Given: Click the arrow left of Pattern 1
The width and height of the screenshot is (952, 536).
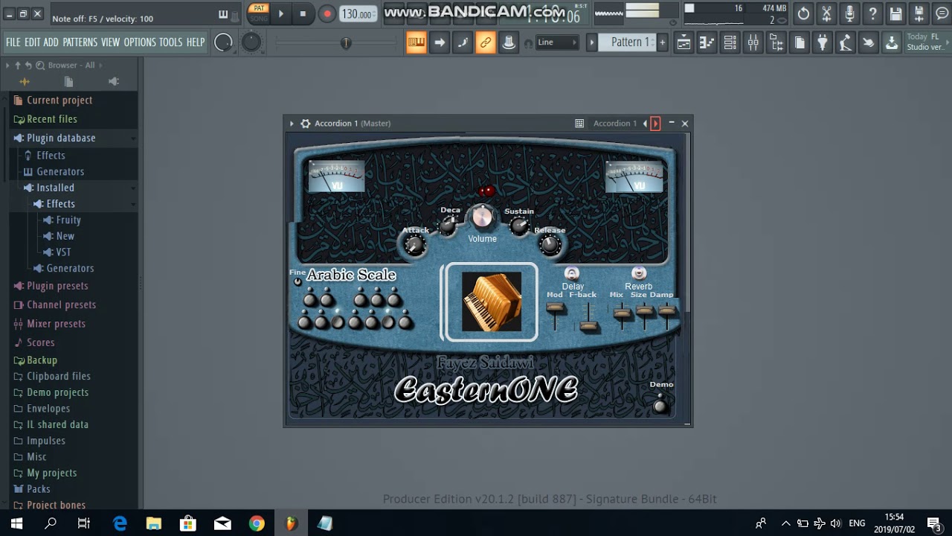Looking at the screenshot, I should [x=591, y=42].
